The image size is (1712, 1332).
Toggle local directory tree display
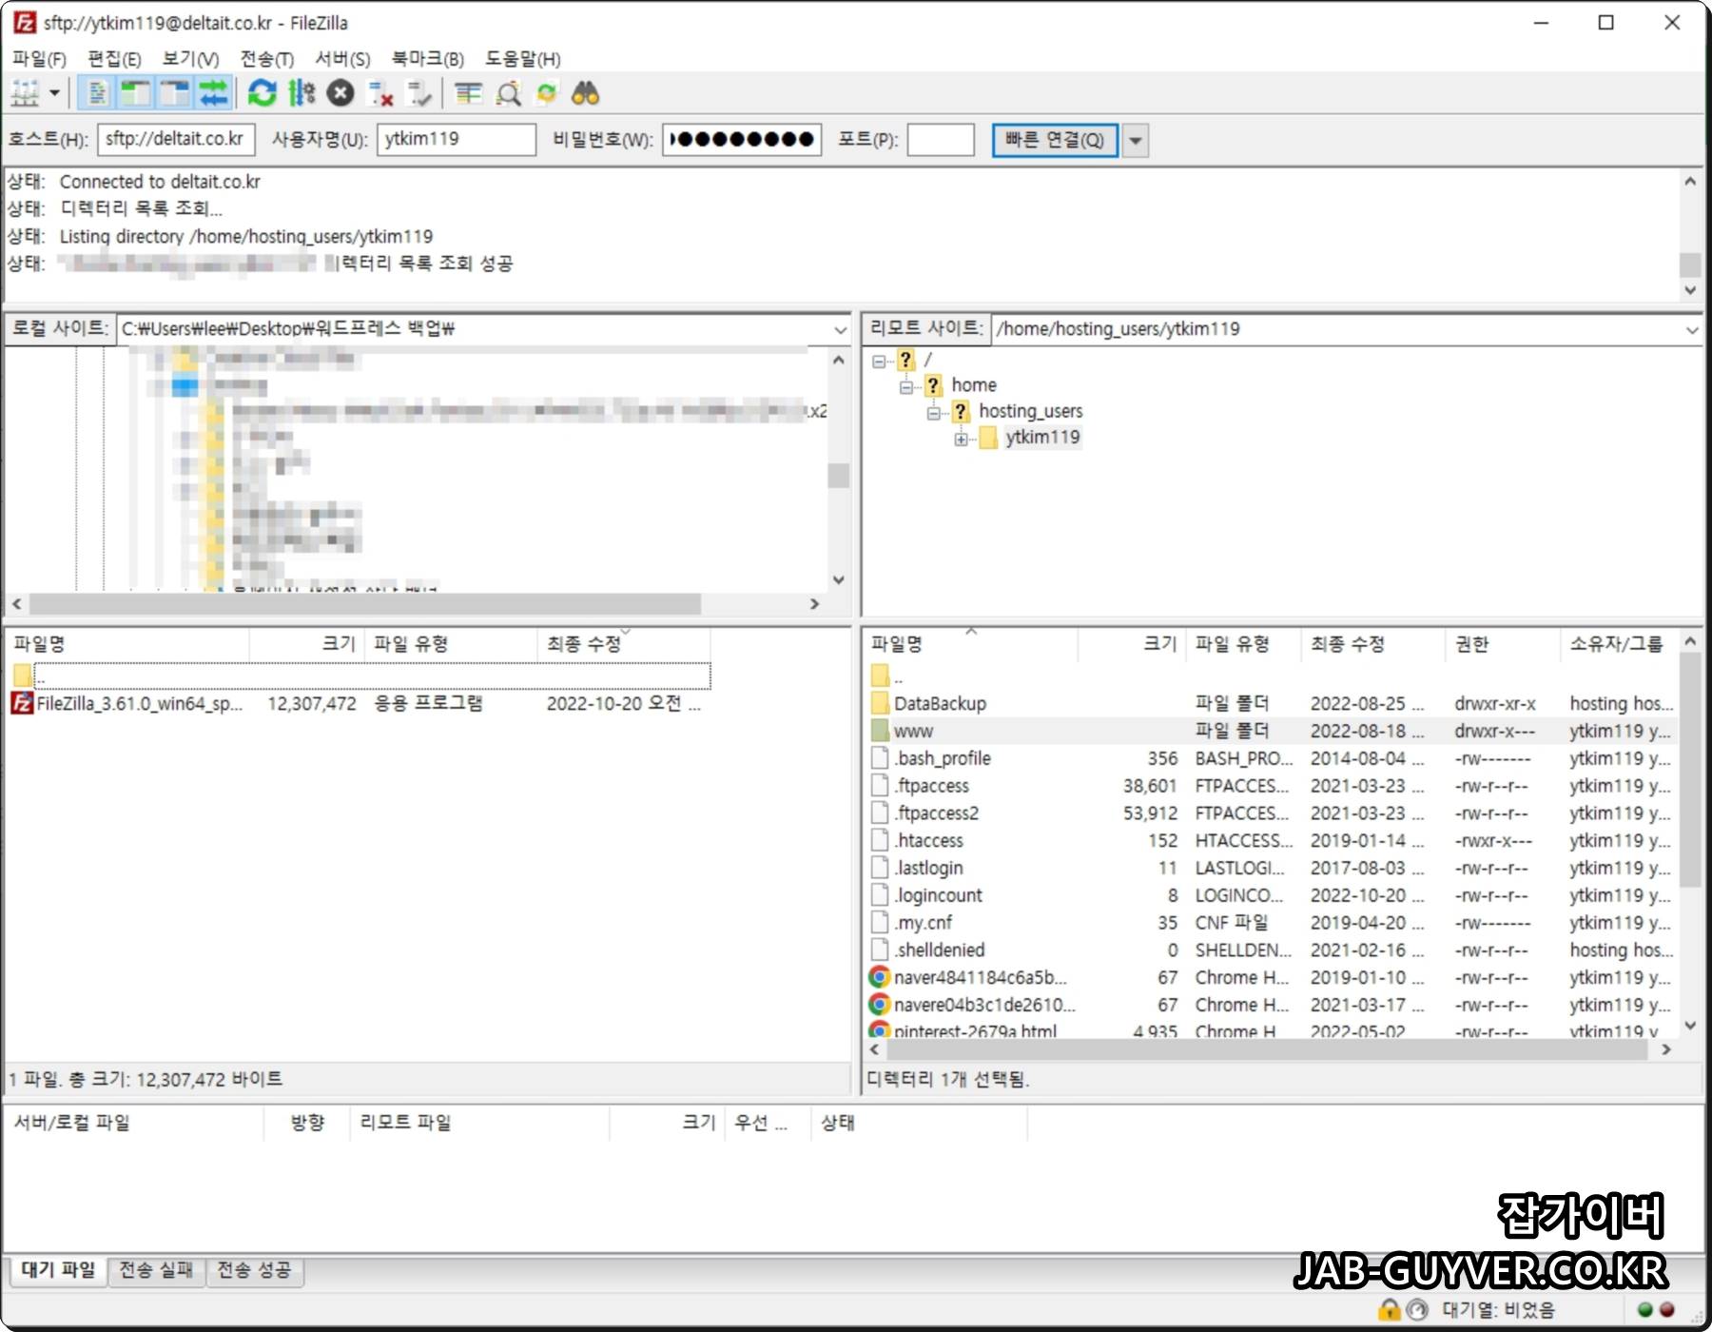point(136,93)
